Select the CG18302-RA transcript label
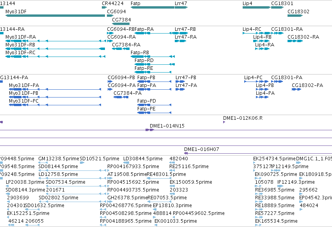The height and width of the screenshot is (227, 332). coord(303,37)
